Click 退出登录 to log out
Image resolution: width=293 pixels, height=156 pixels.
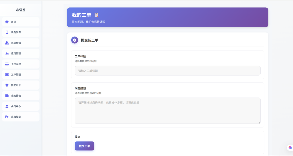tap(21, 117)
